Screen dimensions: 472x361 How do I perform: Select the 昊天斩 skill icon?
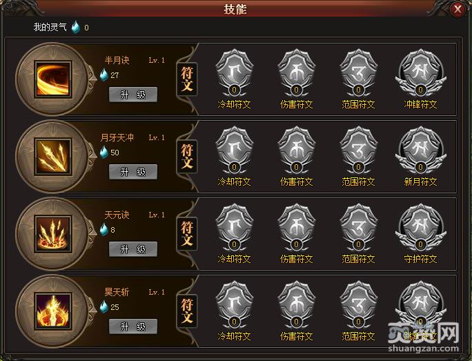pyautogui.click(x=53, y=311)
